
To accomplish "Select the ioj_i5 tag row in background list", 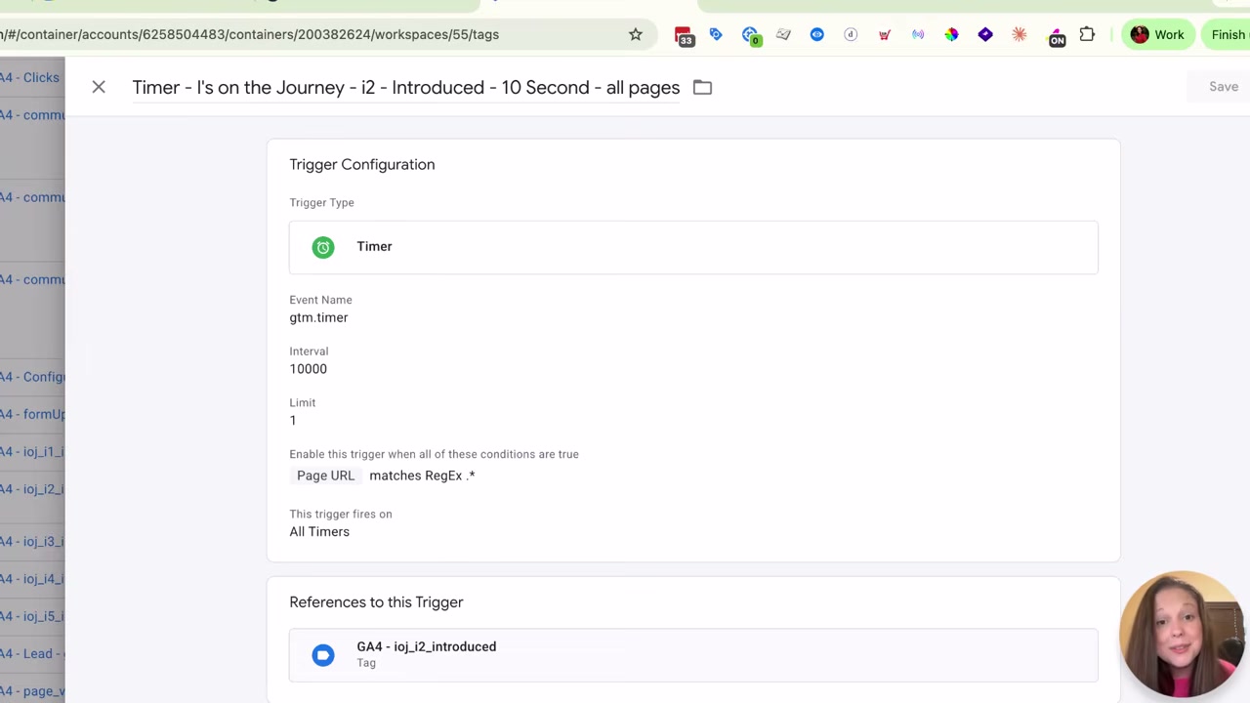I will [x=32, y=616].
